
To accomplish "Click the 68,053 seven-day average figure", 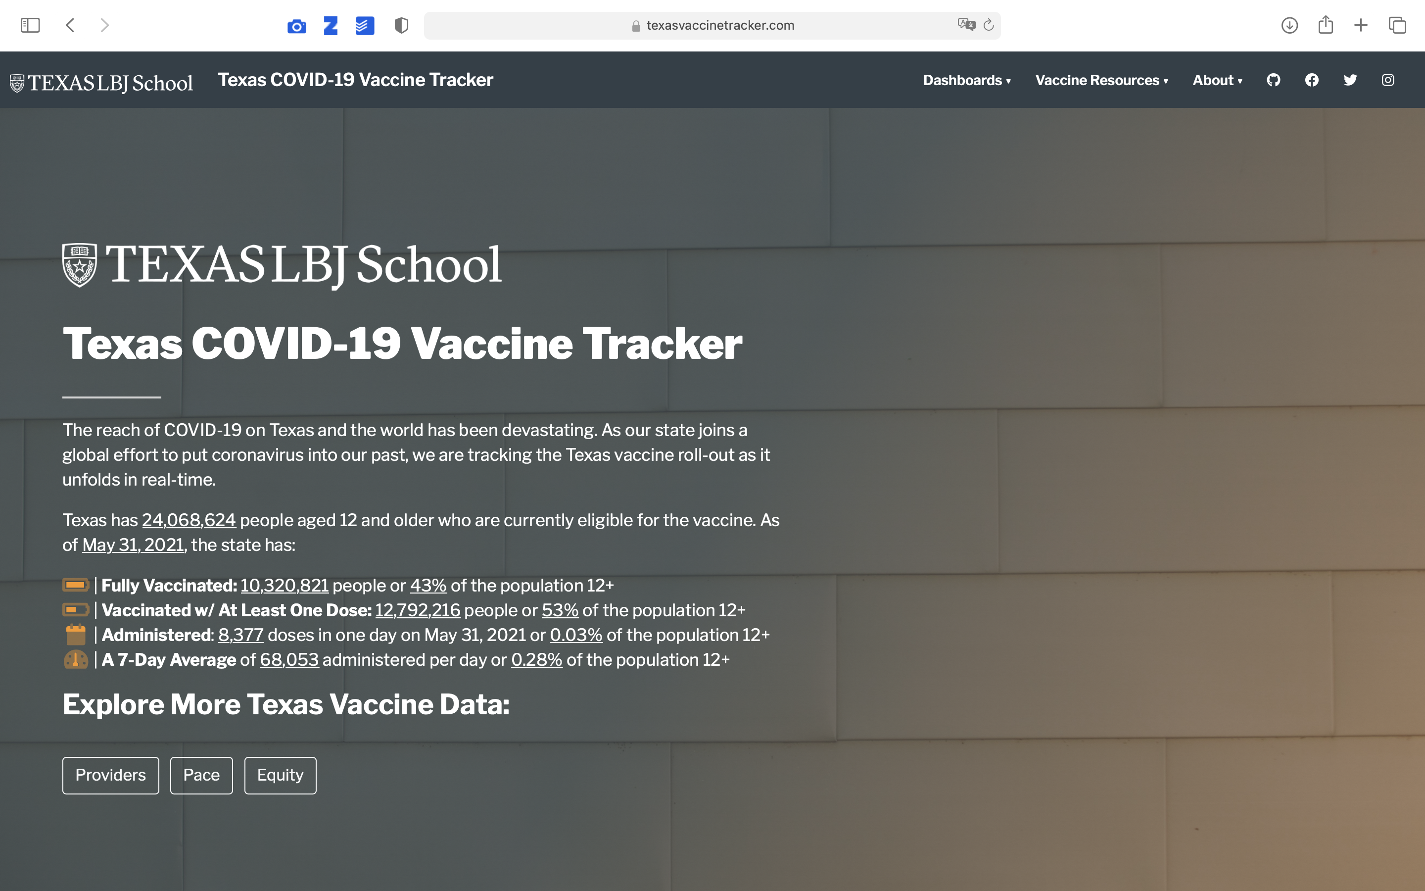I will (289, 660).
